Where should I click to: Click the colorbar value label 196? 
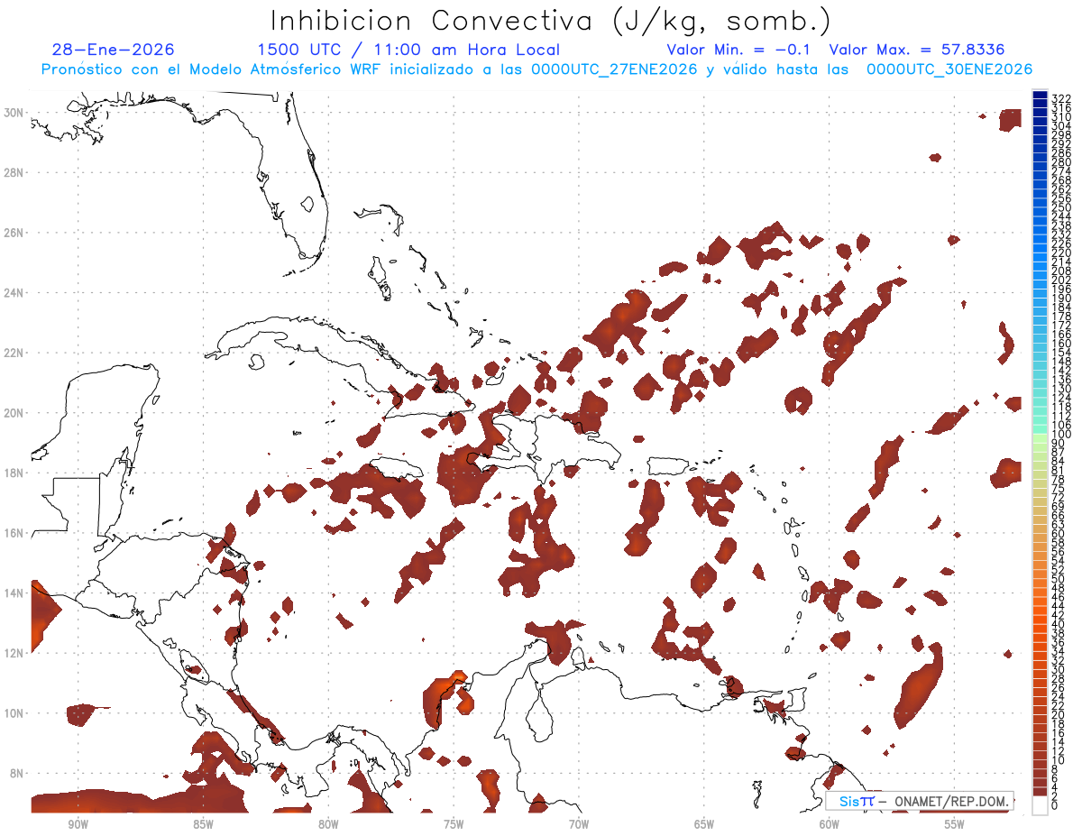point(1061,289)
